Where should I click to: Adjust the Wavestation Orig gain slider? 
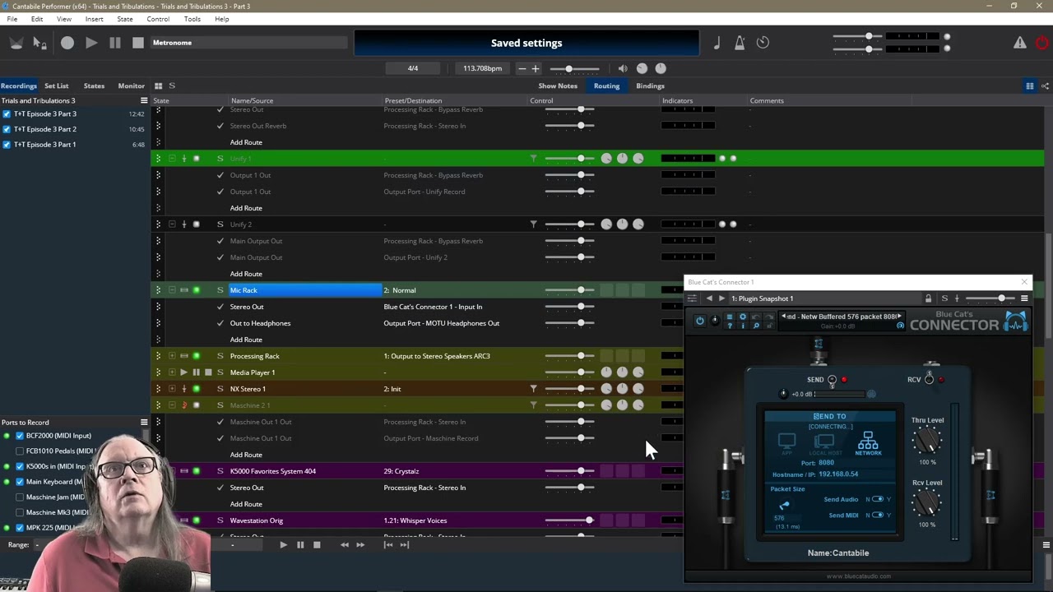click(570, 520)
